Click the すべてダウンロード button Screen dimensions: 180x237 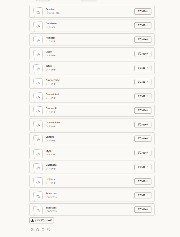click(41, 220)
